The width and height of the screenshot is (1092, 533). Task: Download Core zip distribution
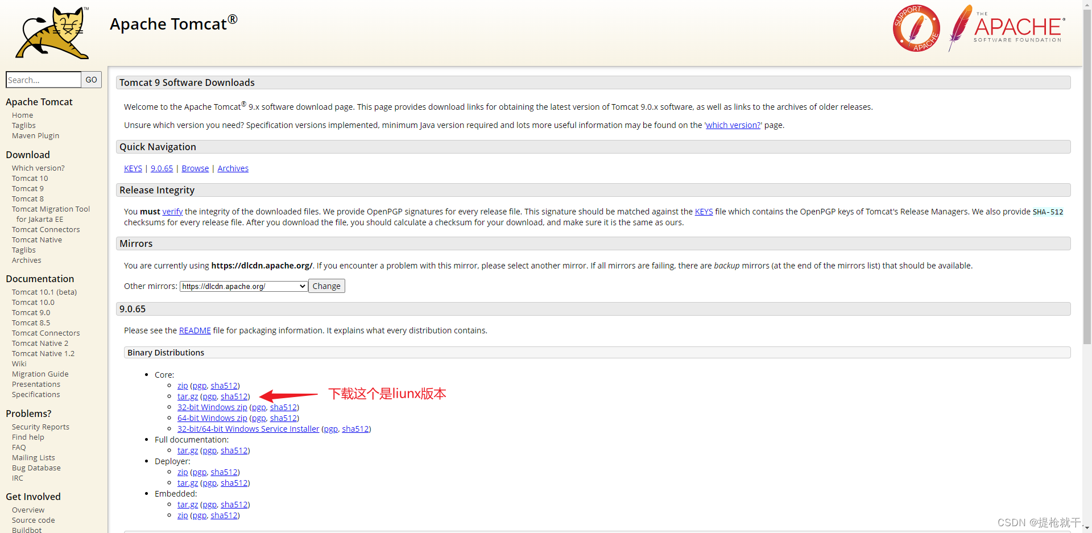pos(183,386)
